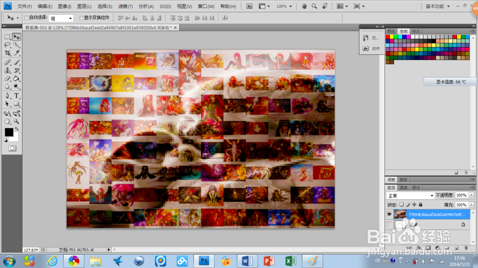This screenshot has height=268, width=478.
Task: Select the Lasso tool
Action: 7,45
